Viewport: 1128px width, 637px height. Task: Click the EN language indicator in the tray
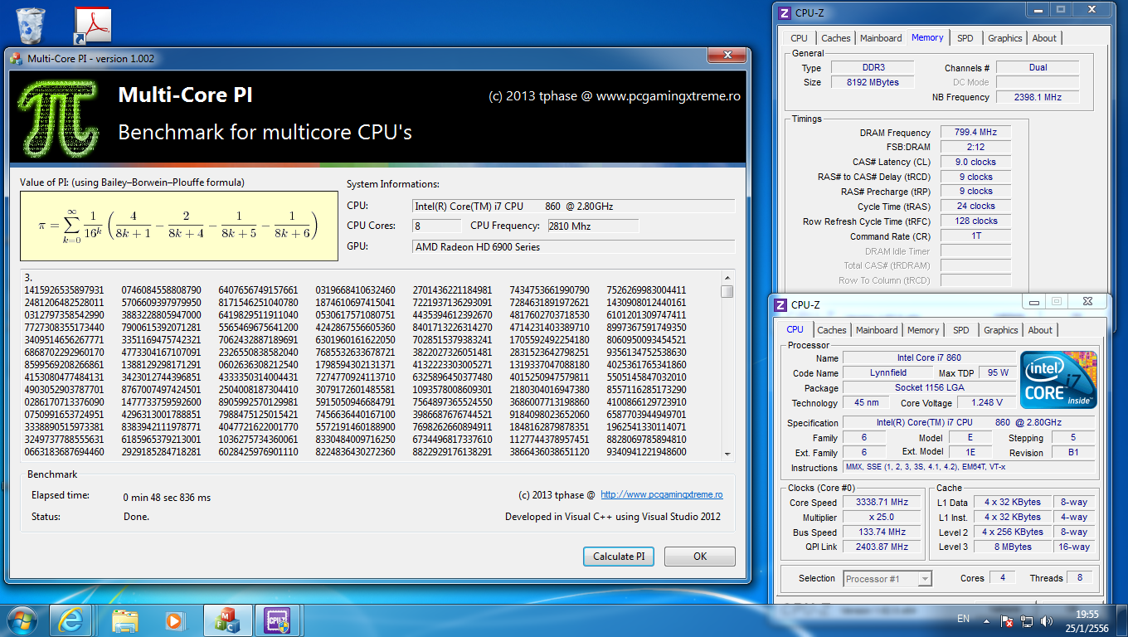click(x=963, y=619)
